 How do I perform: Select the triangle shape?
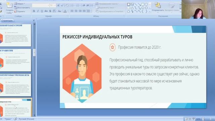click(132, 8)
